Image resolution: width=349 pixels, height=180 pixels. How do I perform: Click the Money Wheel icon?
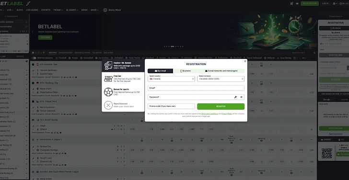pos(105,10)
